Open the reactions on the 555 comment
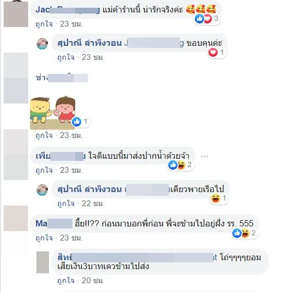The image size is (287, 292). click(244, 233)
